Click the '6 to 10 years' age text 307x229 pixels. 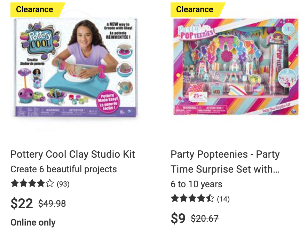(x=197, y=184)
